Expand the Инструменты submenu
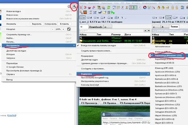Screen dimensions: 188x125 39,45
